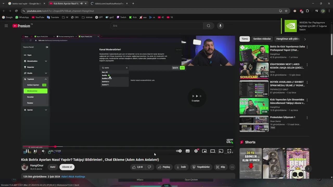Screen dimensions: 333x187
Task: Toggle subtitles/captions in player
Action: (188, 151)
